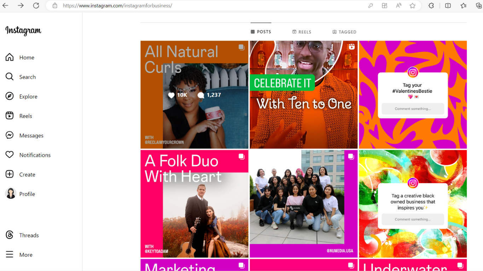Open the Profile avatar picture

click(11, 193)
